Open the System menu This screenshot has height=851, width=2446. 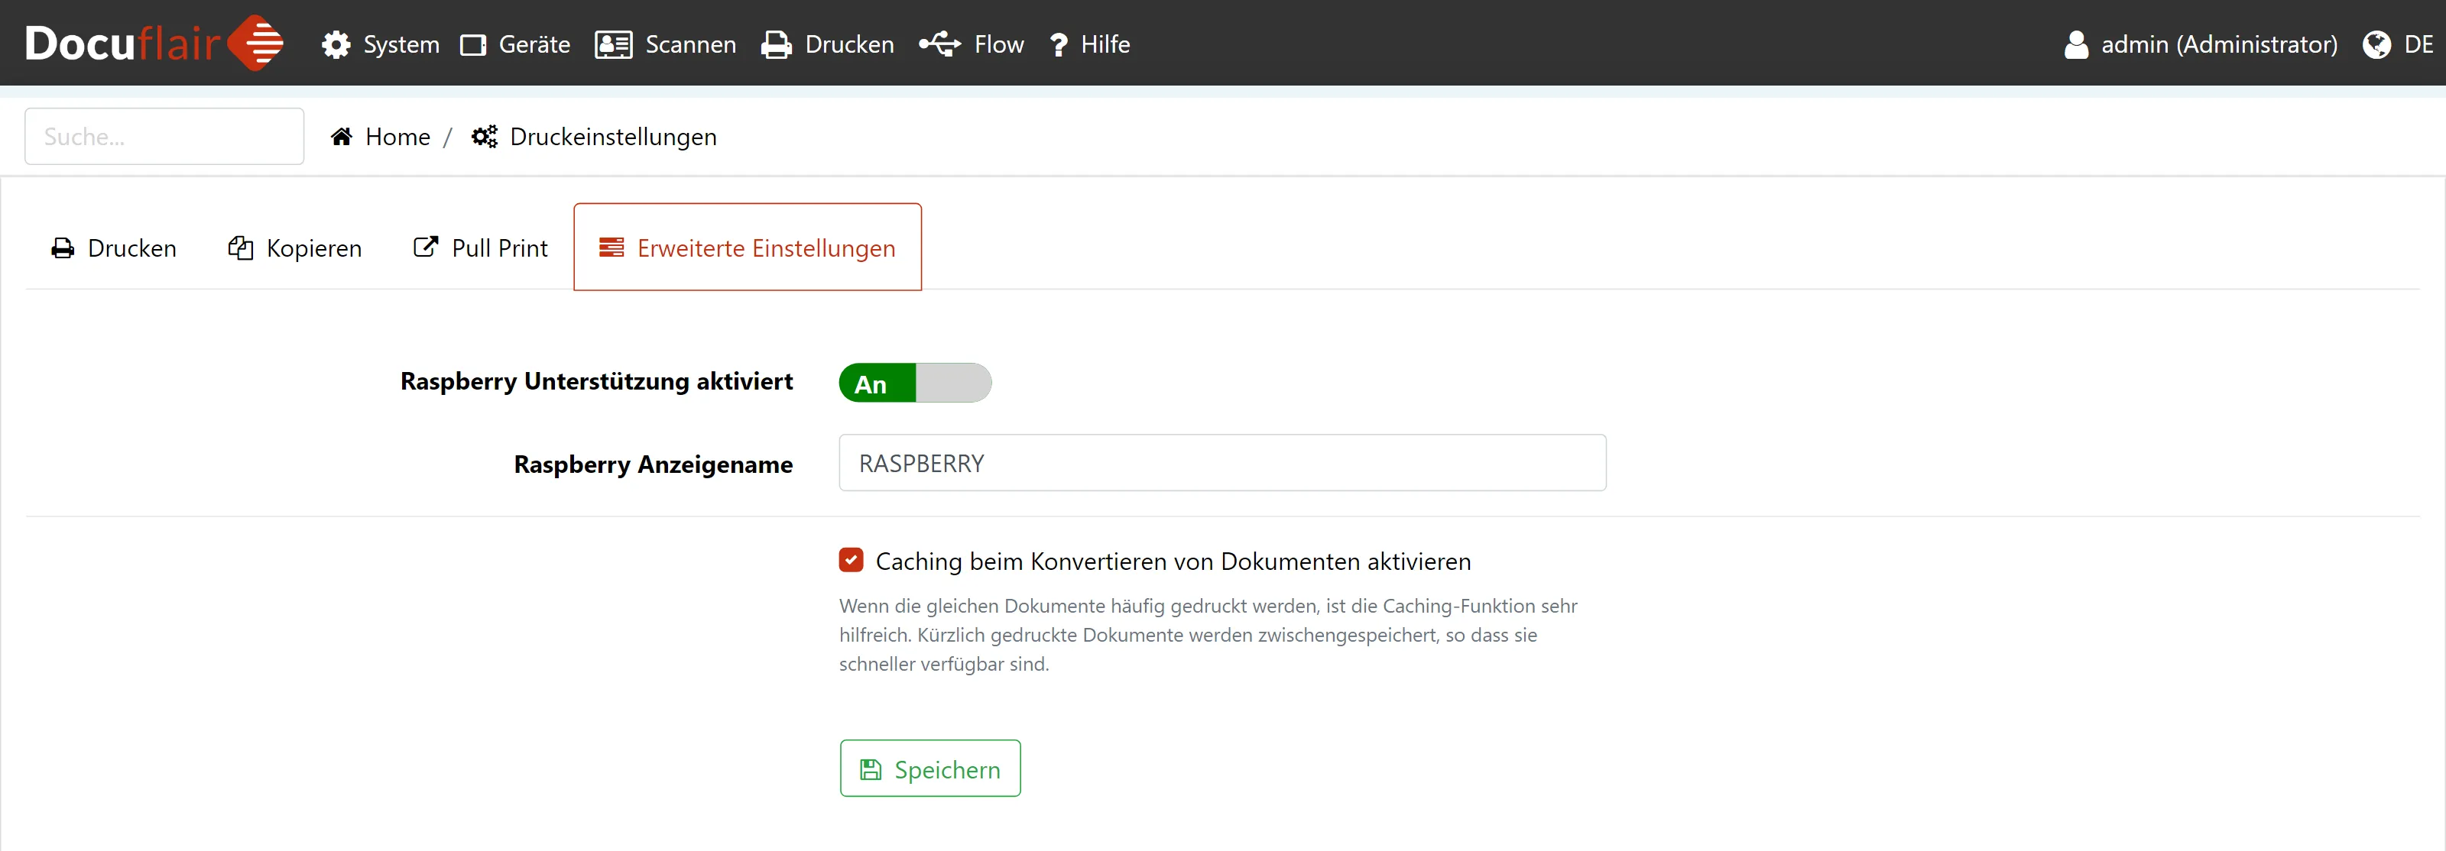pos(401,44)
